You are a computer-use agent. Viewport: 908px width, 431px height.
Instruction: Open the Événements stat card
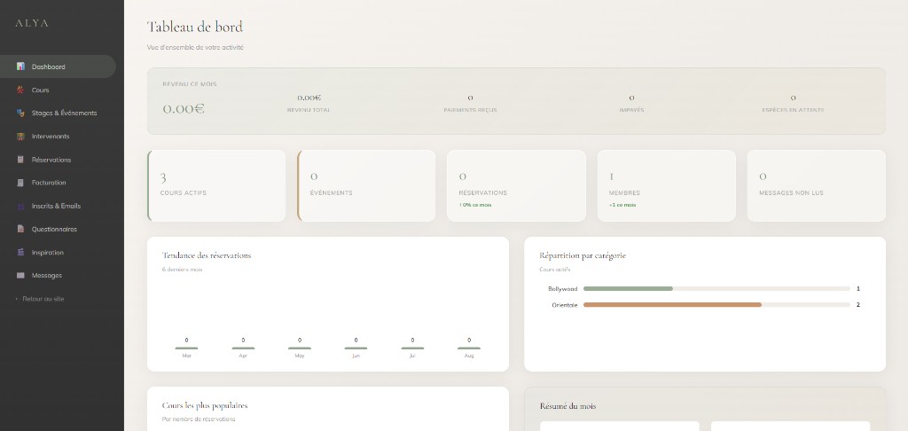coord(366,186)
